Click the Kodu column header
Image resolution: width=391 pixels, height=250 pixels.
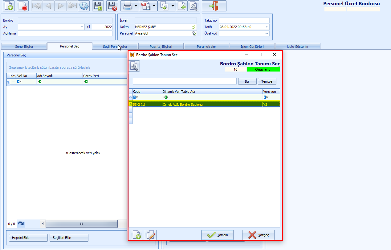click(147, 92)
